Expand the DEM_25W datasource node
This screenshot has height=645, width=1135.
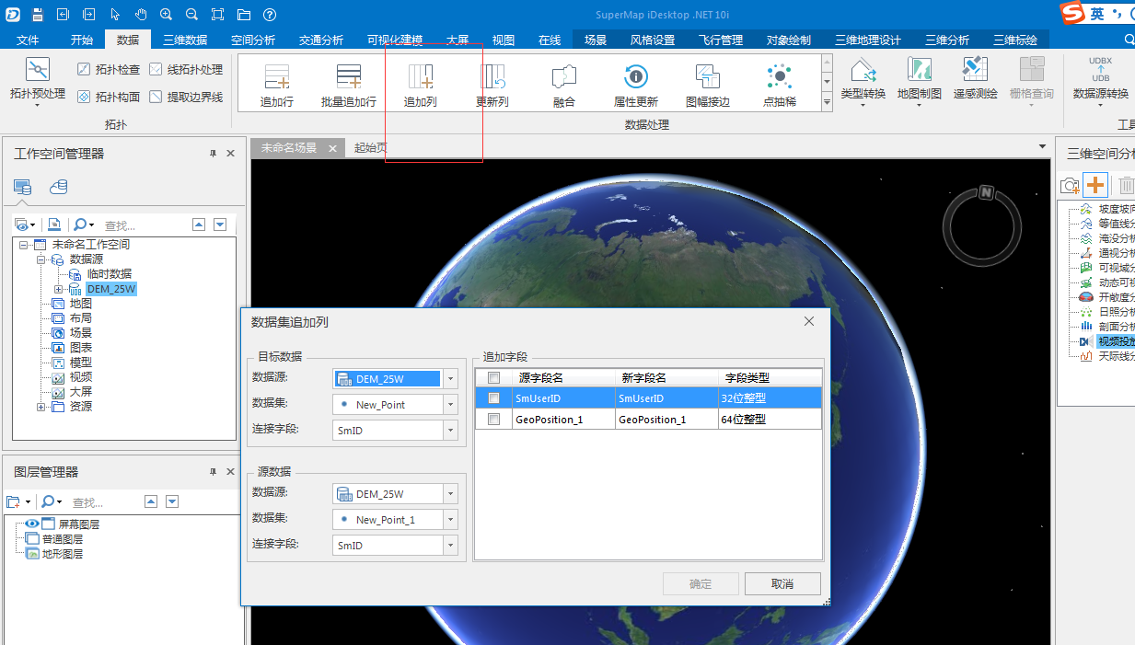[59, 289]
